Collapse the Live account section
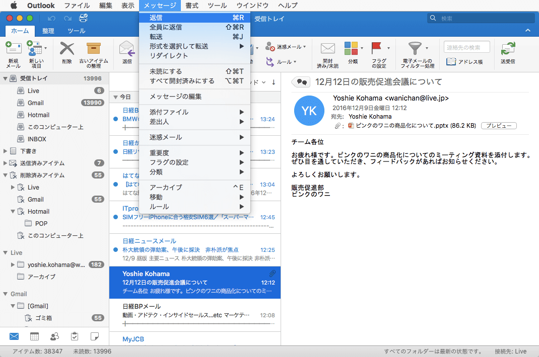The image size is (539, 357). pos(5,252)
